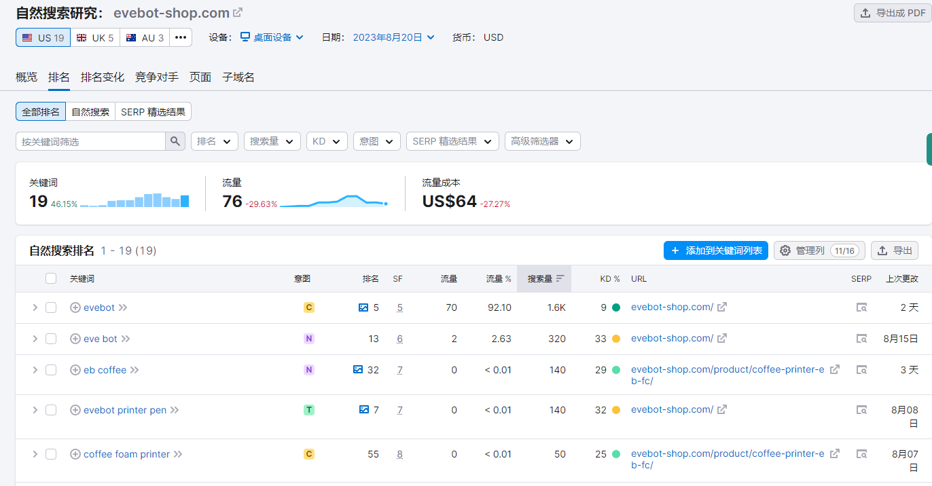The image size is (932, 486).
Task: Open the SERP 精选结果 filter dropdown
Action: pyautogui.click(x=453, y=141)
